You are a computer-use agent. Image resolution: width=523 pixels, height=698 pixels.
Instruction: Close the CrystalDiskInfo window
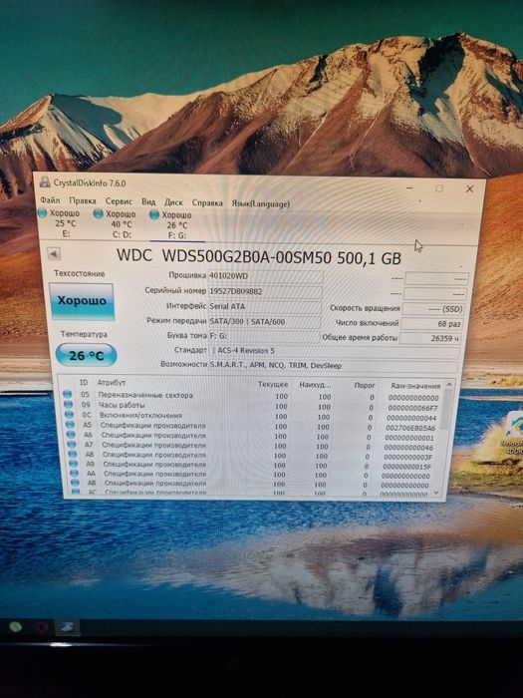(469, 189)
